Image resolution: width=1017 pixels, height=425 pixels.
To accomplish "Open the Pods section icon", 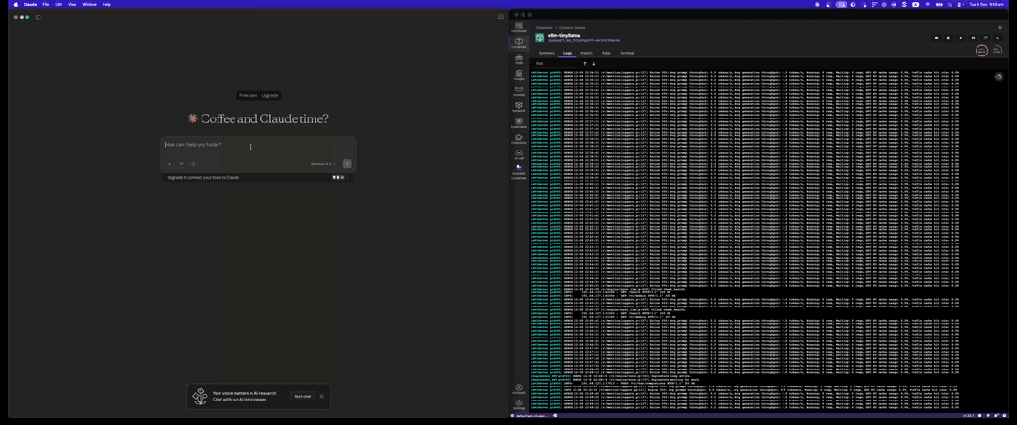I will (x=519, y=57).
